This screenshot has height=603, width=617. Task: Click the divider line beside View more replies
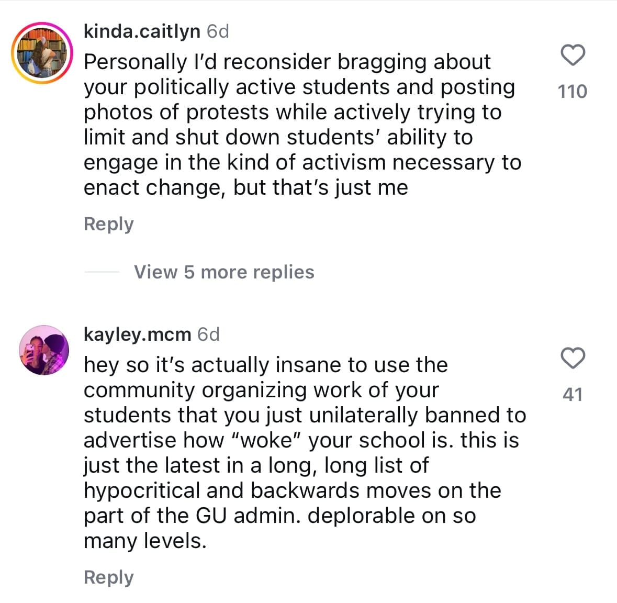[102, 272]
